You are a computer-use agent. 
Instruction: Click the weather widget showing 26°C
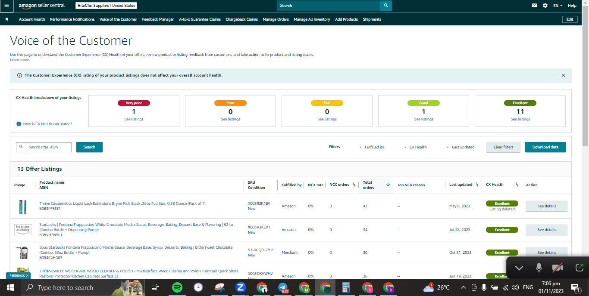pos(437,287)
